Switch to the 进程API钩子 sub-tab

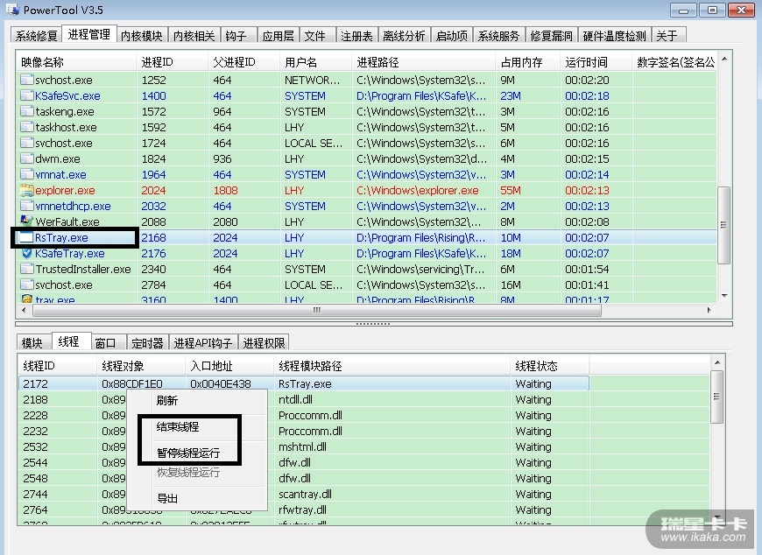202,343
